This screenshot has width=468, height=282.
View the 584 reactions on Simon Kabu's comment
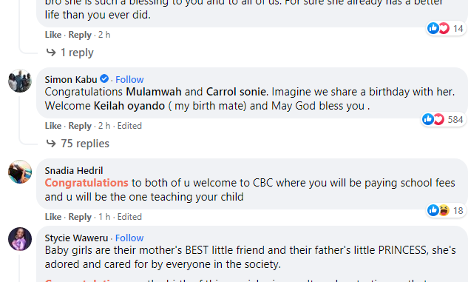coord(443,119)
